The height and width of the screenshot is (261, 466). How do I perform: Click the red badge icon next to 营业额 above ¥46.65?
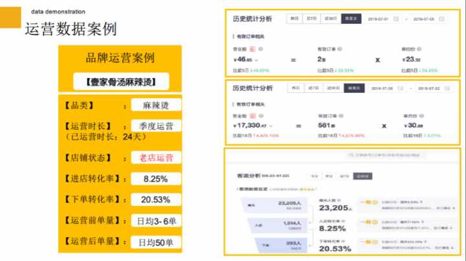click(252, 49)
